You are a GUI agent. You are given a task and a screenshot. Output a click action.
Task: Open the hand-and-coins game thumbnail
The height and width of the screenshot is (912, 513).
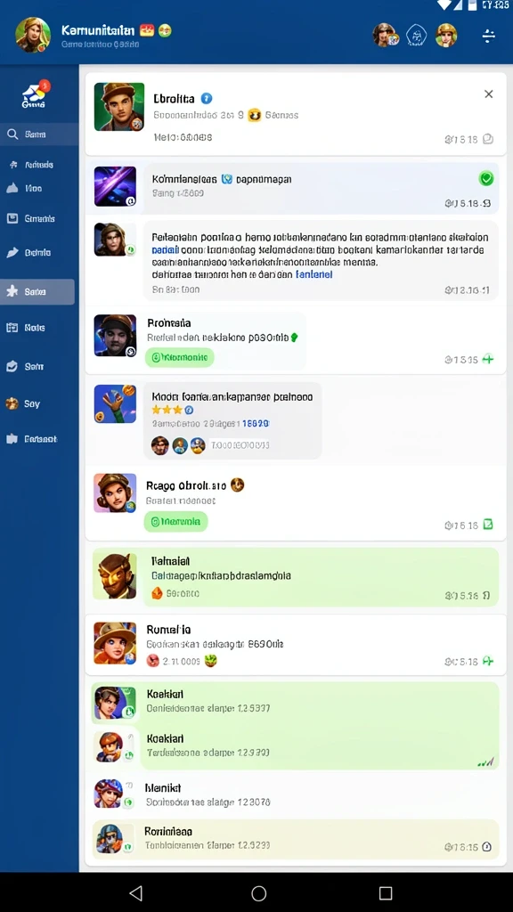(x=115, y=403)
